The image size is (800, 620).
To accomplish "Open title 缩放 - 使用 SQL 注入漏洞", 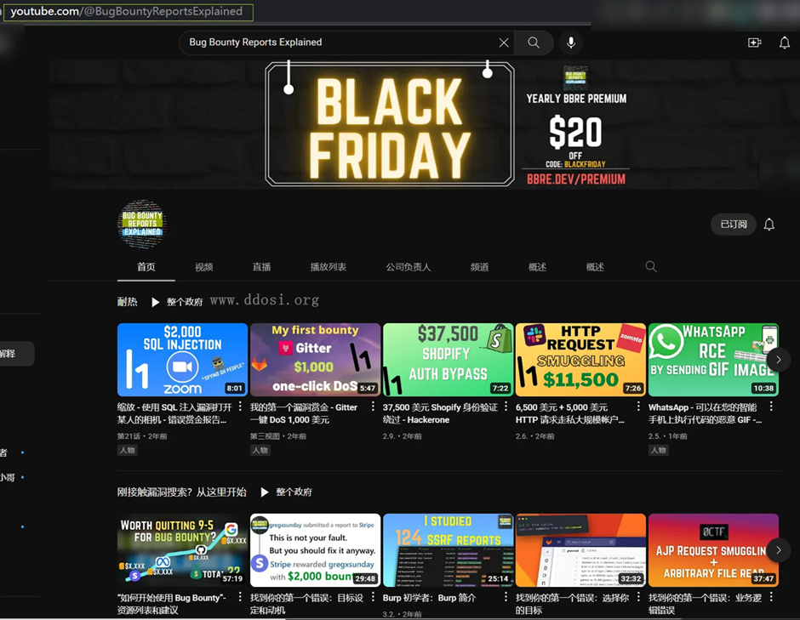I will tap(174, 413).
